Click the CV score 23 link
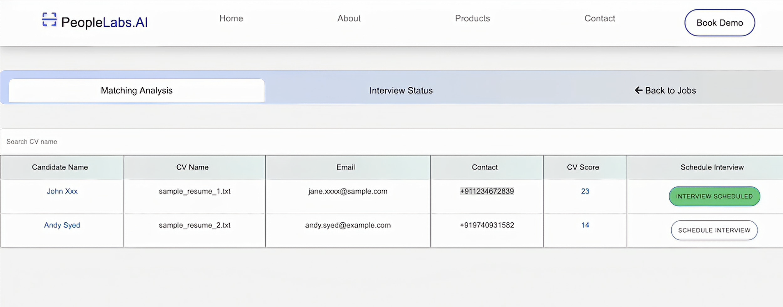 (x=585, y=191)
